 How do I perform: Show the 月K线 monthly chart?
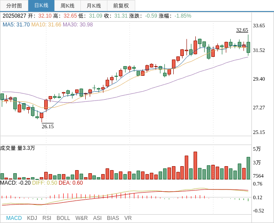coord(94,6)
